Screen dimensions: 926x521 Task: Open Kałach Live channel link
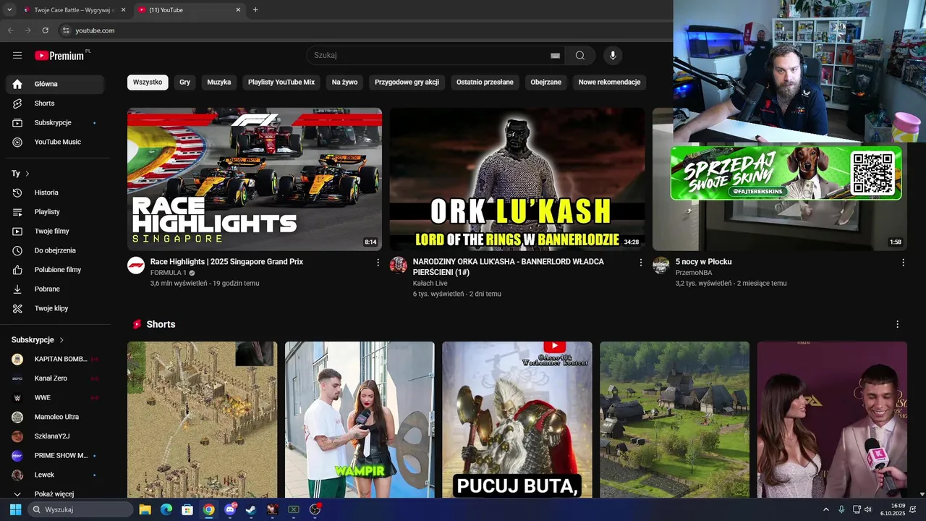430,284
